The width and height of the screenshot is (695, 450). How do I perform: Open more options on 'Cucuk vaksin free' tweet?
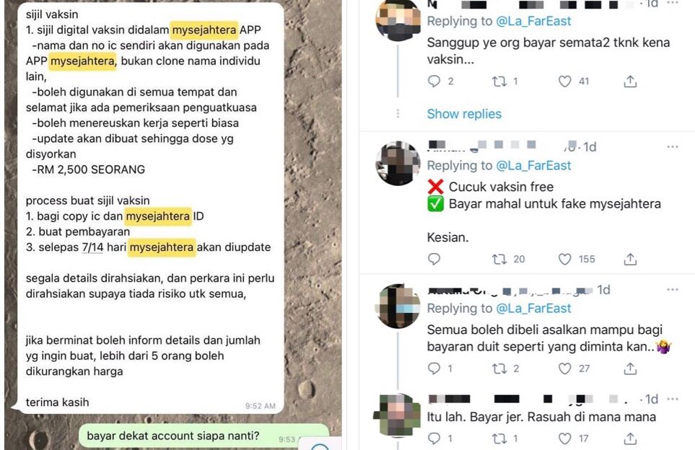(x=673, y=146)
